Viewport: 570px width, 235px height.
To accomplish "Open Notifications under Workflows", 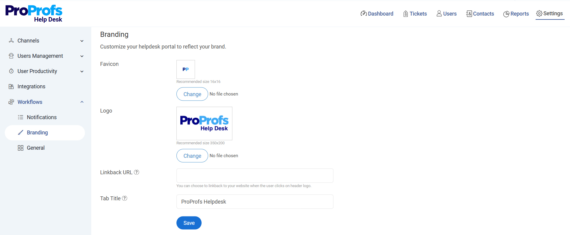I will 42,117.
